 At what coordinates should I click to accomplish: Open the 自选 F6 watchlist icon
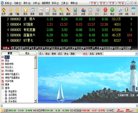(x=41, y=11)
